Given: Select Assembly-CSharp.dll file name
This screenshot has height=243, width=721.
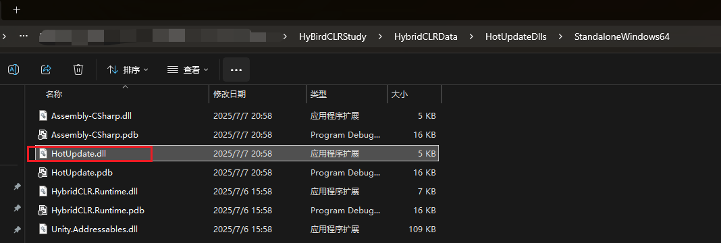Looking at the screenshot, I should click(92, 115).
